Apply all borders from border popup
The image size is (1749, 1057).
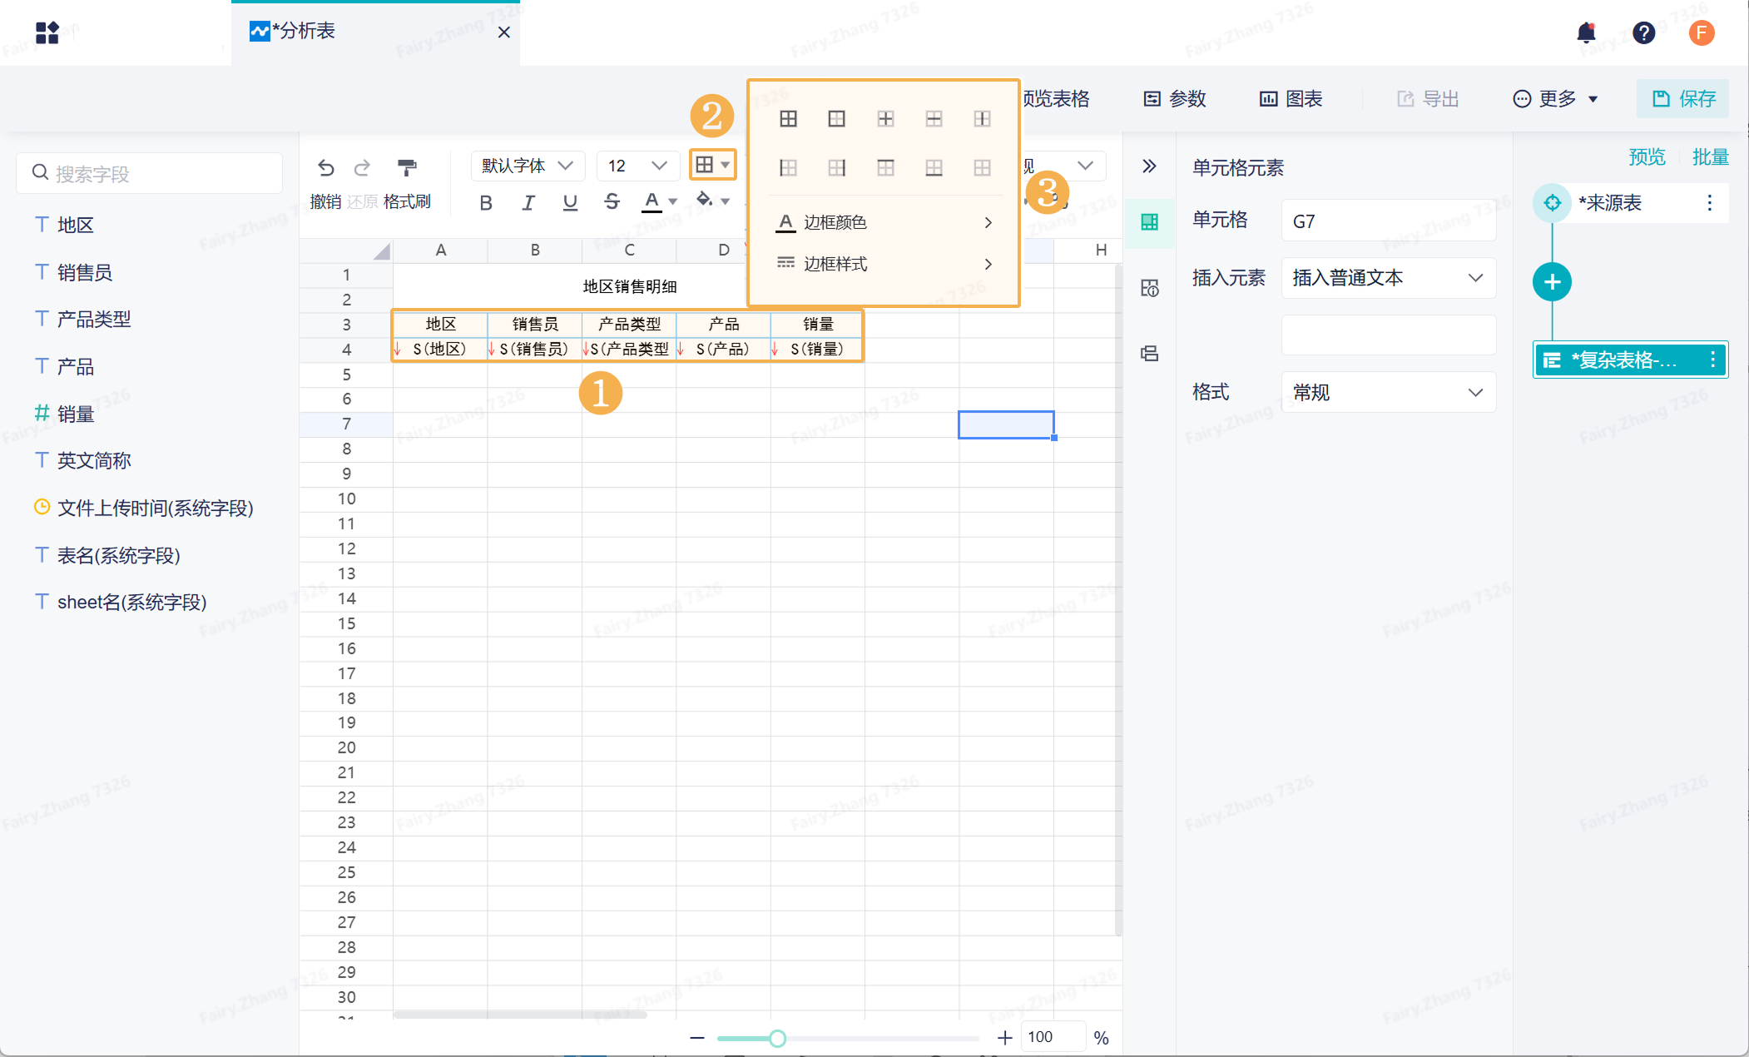pyautogui.click(x=788, y=119)
